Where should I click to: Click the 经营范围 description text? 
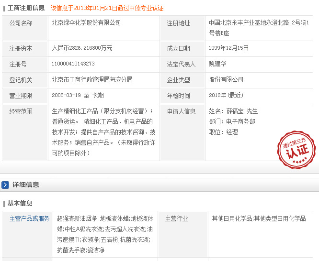tap(103, 132)
